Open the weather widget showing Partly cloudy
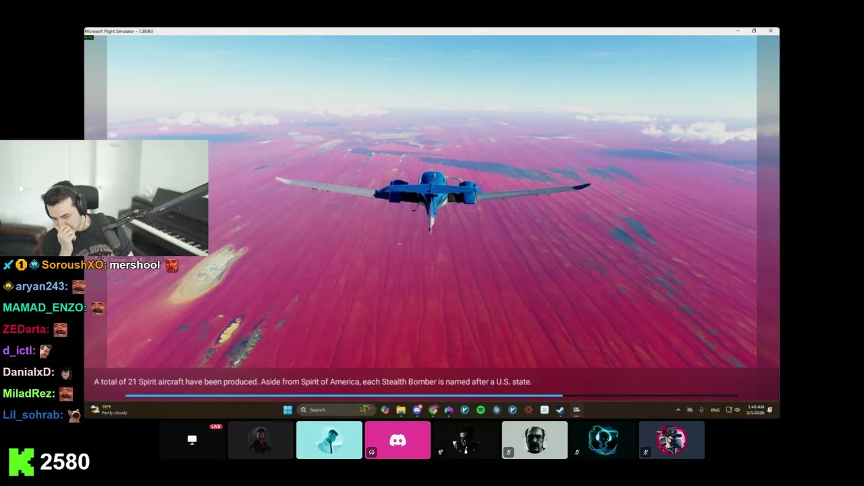 click(x=109, y=410)
